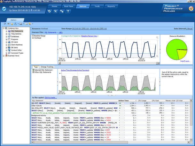Click the document search toolbar icon

(26, 24)
